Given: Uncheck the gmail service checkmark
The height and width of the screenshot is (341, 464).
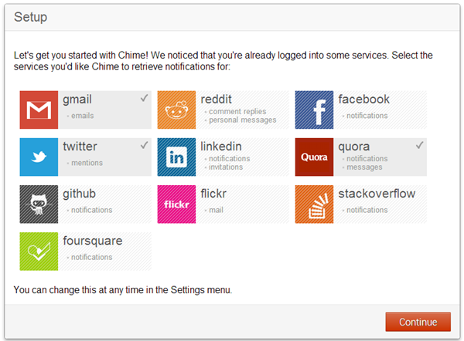Looking at the screenshot, I should 144,98.
